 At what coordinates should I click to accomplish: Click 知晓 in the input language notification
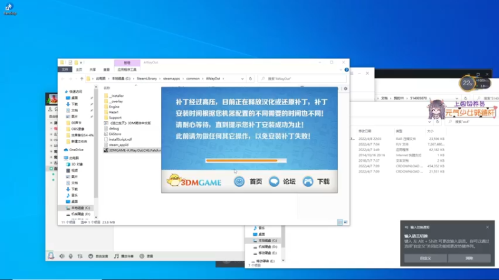pos(469,258)
